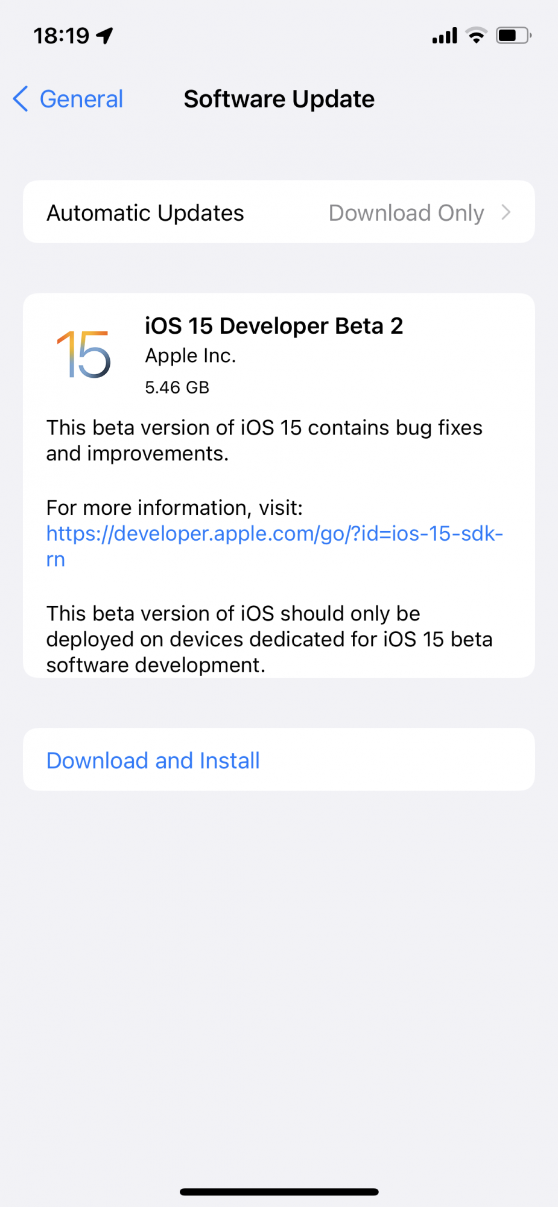Screen dimensions: 558x1207
Task: Tap the 18:19 clock in status bar
Action: (61, 36)
